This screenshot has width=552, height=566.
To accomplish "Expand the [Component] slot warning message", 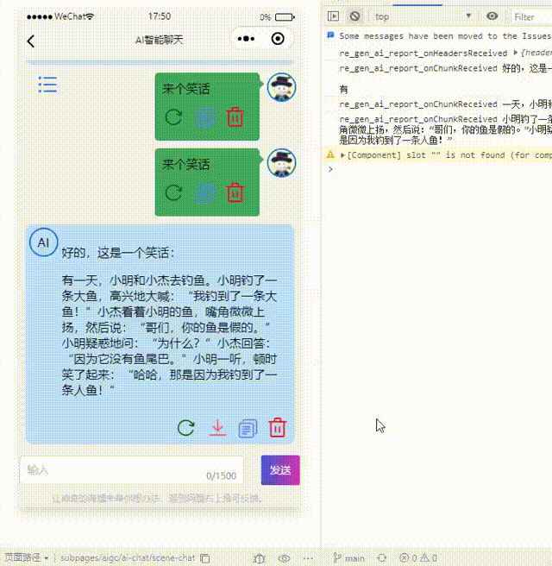I will pyautogui.click(x=342, y=155).
